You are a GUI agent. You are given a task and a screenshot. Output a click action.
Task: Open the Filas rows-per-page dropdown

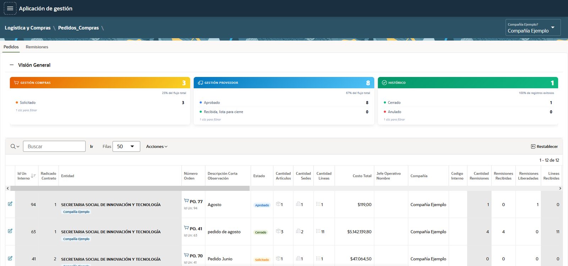[x=126, y=146]
